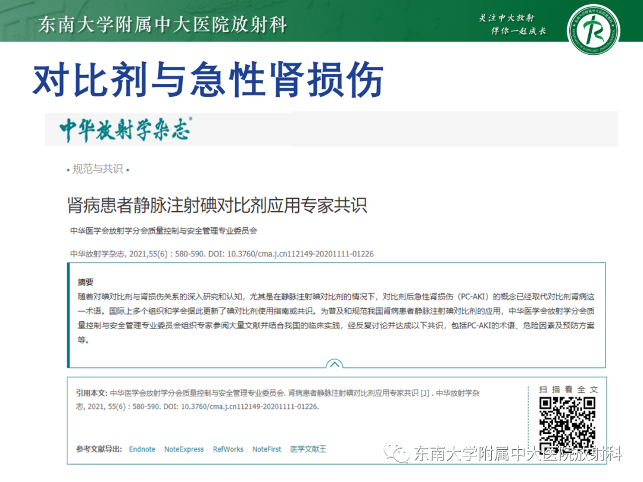The width and height of the screenshot is (643, 482).
Task: Export citation to Endnote
Action: [x=142, y=449]
